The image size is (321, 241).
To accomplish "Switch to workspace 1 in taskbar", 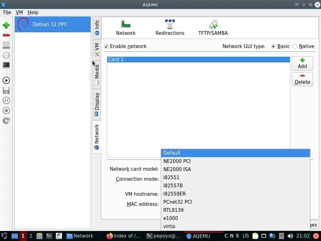I will pyautogui.click(x=23, y=236).
